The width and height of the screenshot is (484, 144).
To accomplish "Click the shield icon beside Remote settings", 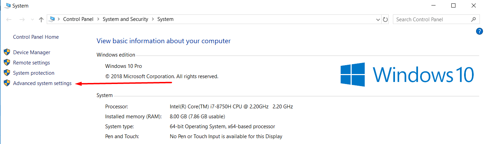I will click(x=7, y=63).
